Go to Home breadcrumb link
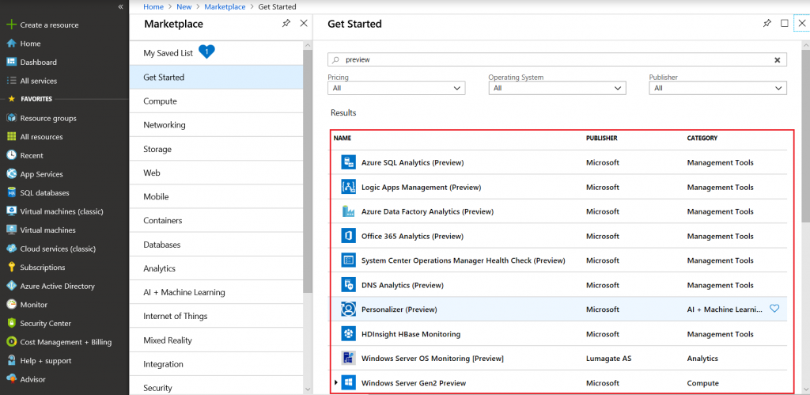The width and height of the screenshot is (810, 395). [x=153, y=6]
